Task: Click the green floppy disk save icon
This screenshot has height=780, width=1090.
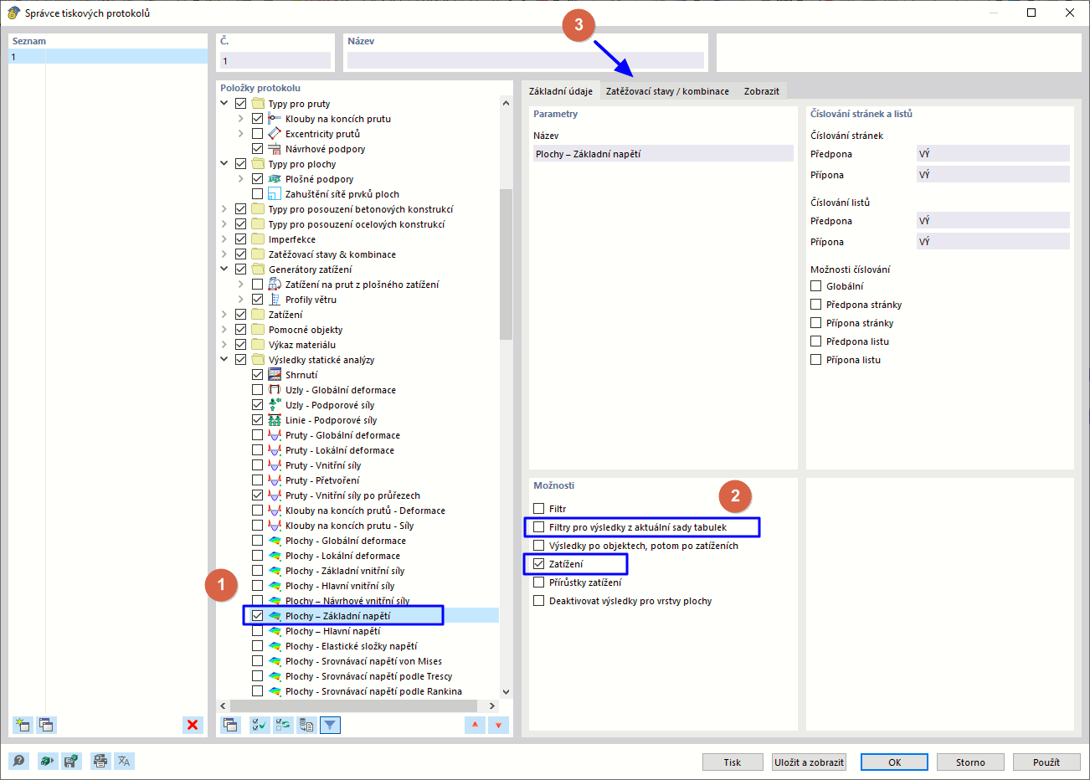Action: tap(71, 761)
